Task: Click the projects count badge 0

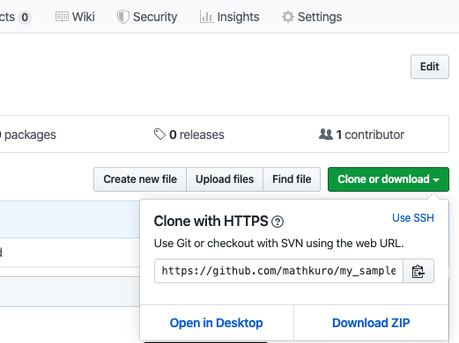Action: [25, 18]
